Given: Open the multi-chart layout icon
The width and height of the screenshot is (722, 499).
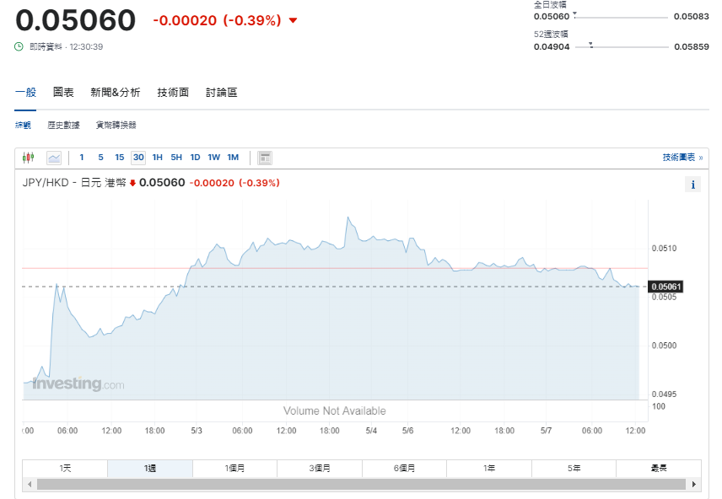Looking at the screenshot, I should tap(264, 158).
